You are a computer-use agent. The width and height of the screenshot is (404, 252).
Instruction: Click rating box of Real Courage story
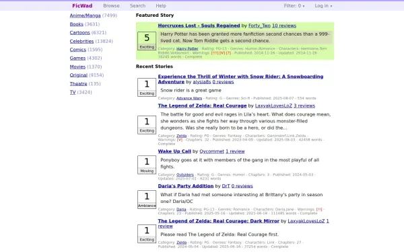[147, 125]
